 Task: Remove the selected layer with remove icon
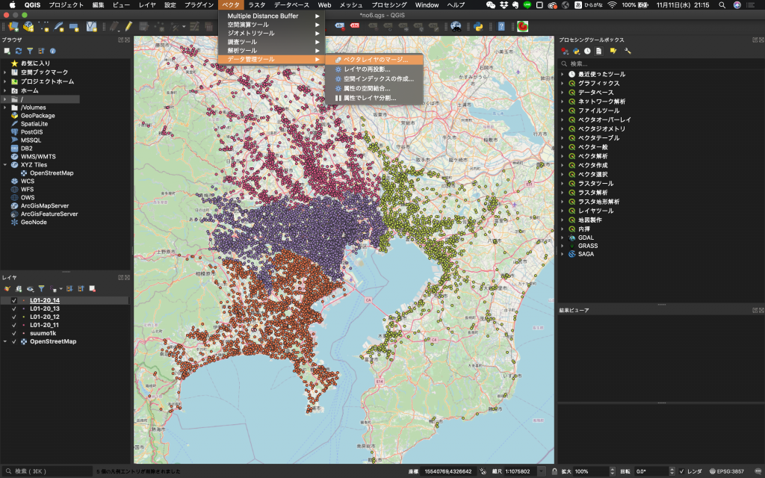92,289
